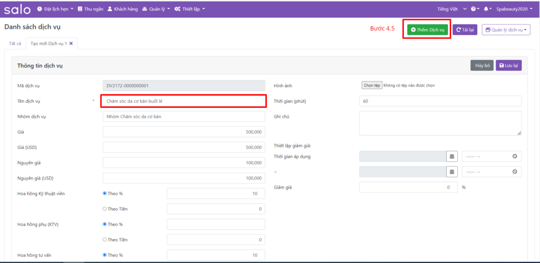Screen dimensions: 540x263
Task: Open the Thiết lập menu
Action: point(190,9)
